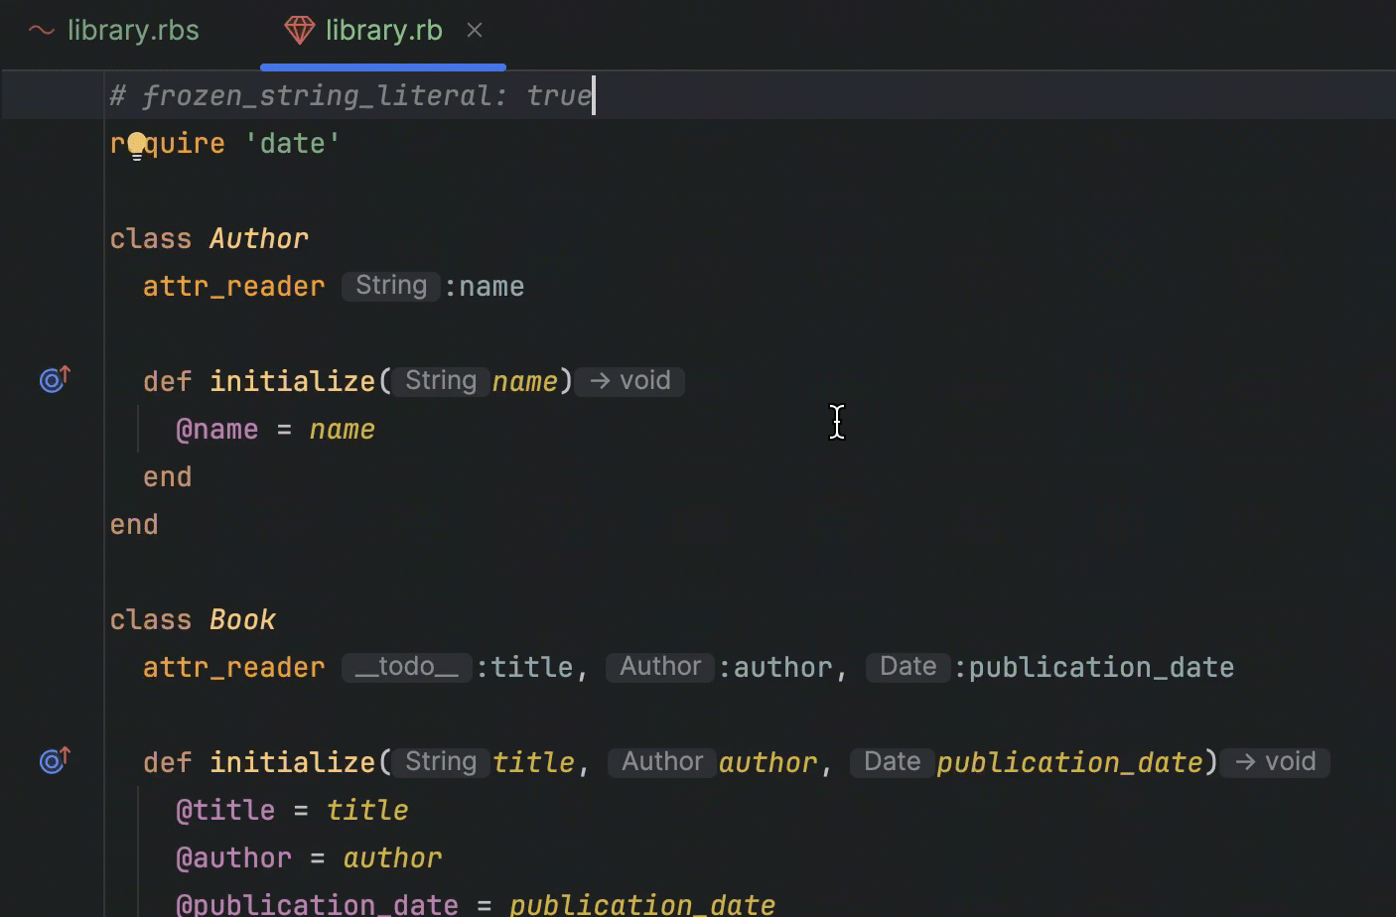Click the Book class name declaration
1396x917 pixels.
[x=242, y=620]
